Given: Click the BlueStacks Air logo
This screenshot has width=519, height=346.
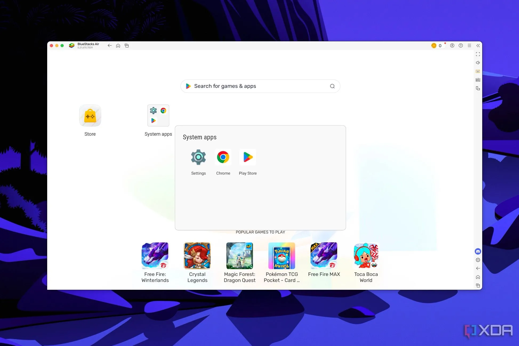Looking at the screenshot, I should [x=71, y=46].
